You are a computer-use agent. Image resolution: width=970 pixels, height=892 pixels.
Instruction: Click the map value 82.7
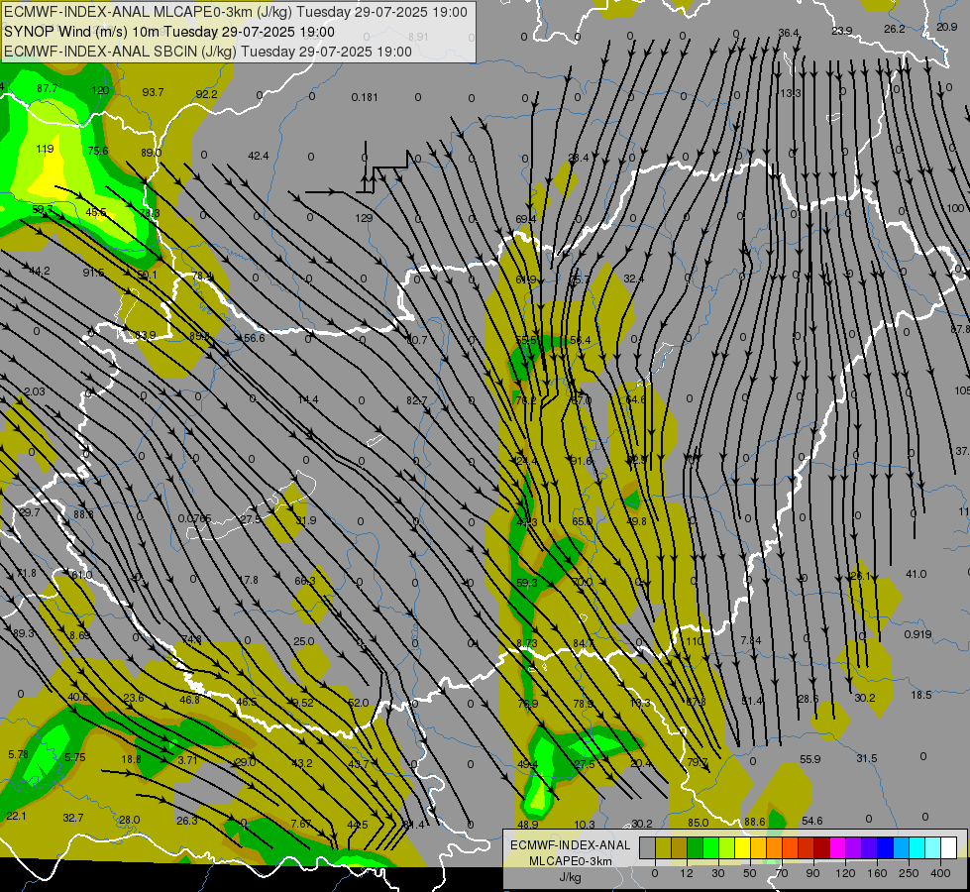(417, 400)
